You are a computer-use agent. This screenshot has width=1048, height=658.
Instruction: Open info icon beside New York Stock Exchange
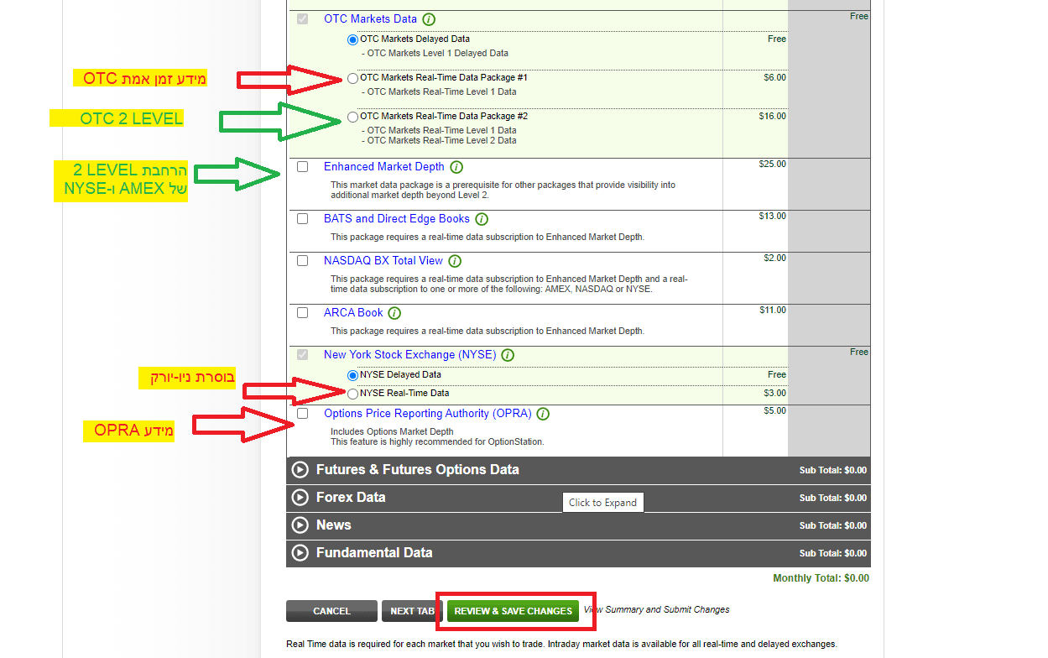pyautogui.click(x=508, y=355)
